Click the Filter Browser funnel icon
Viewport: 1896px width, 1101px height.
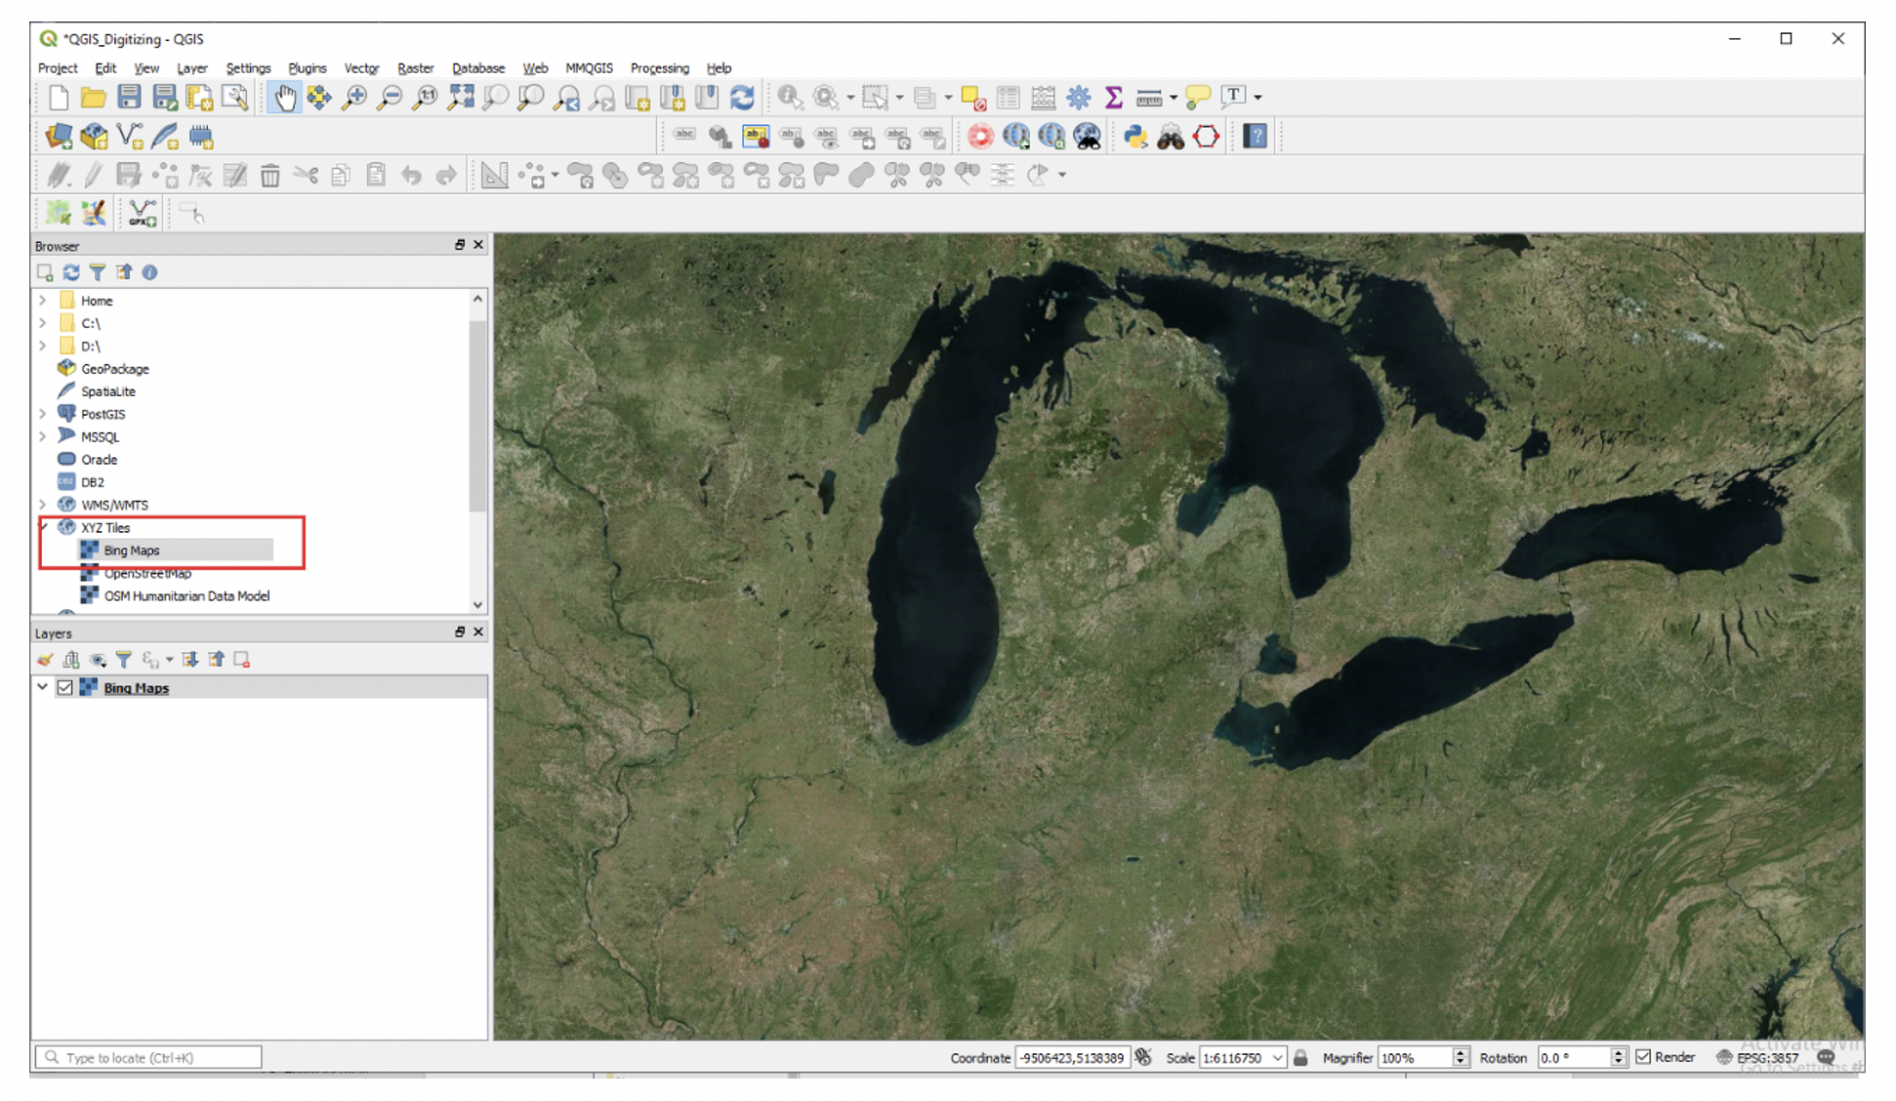coord(98,272)
